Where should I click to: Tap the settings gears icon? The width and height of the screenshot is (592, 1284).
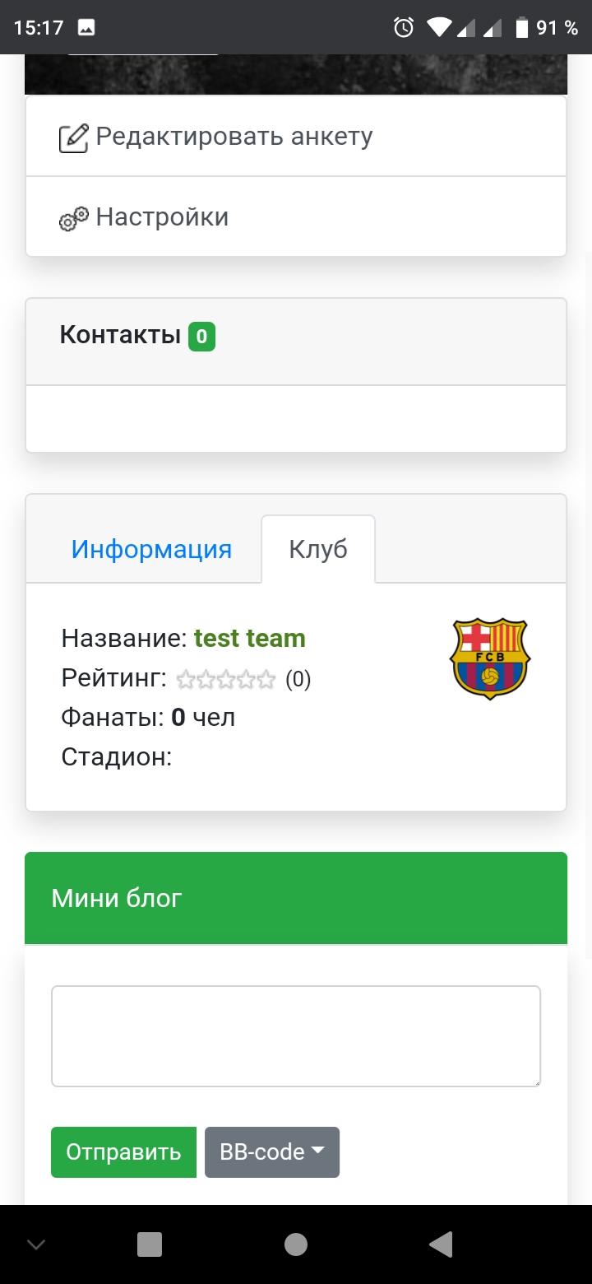tap(73, 218)
